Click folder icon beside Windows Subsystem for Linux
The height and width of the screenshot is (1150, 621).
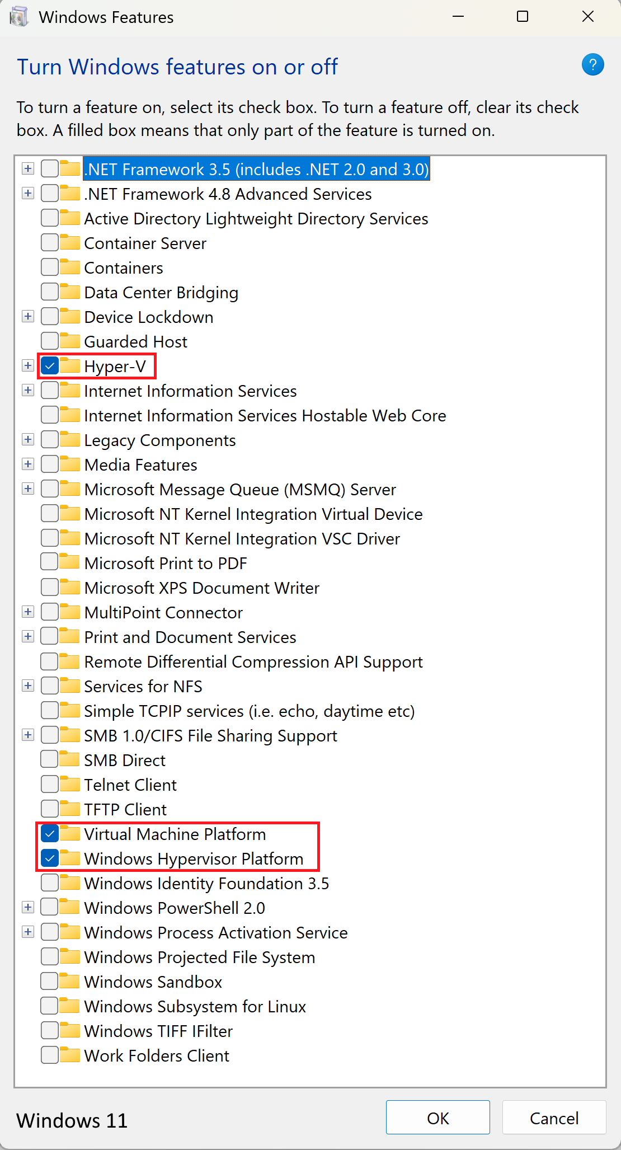(x=70, y=1006)
